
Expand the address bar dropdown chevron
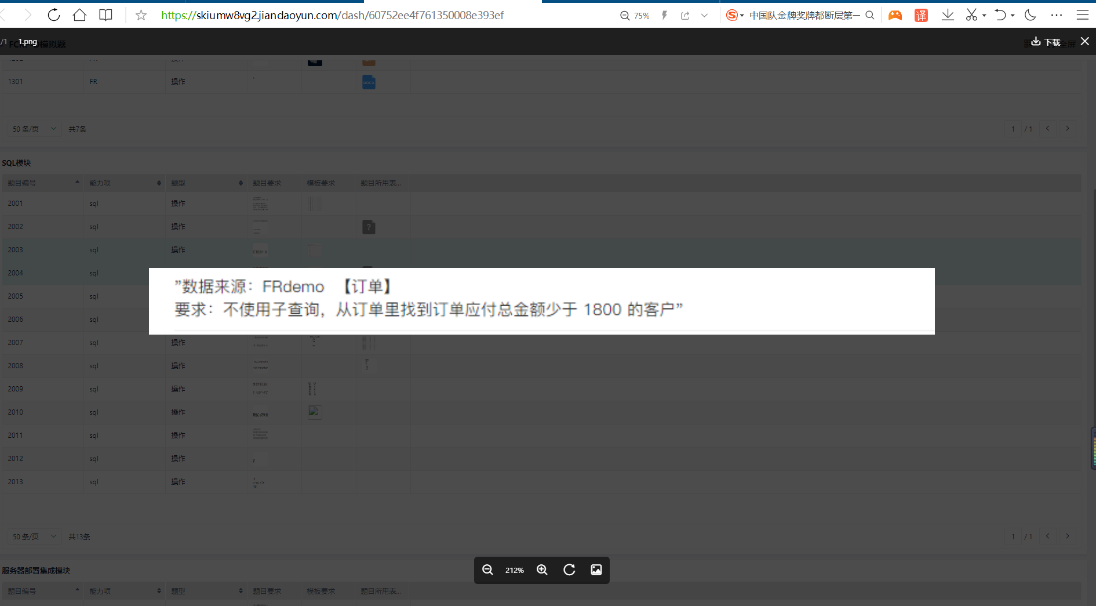tap(704, 16)
